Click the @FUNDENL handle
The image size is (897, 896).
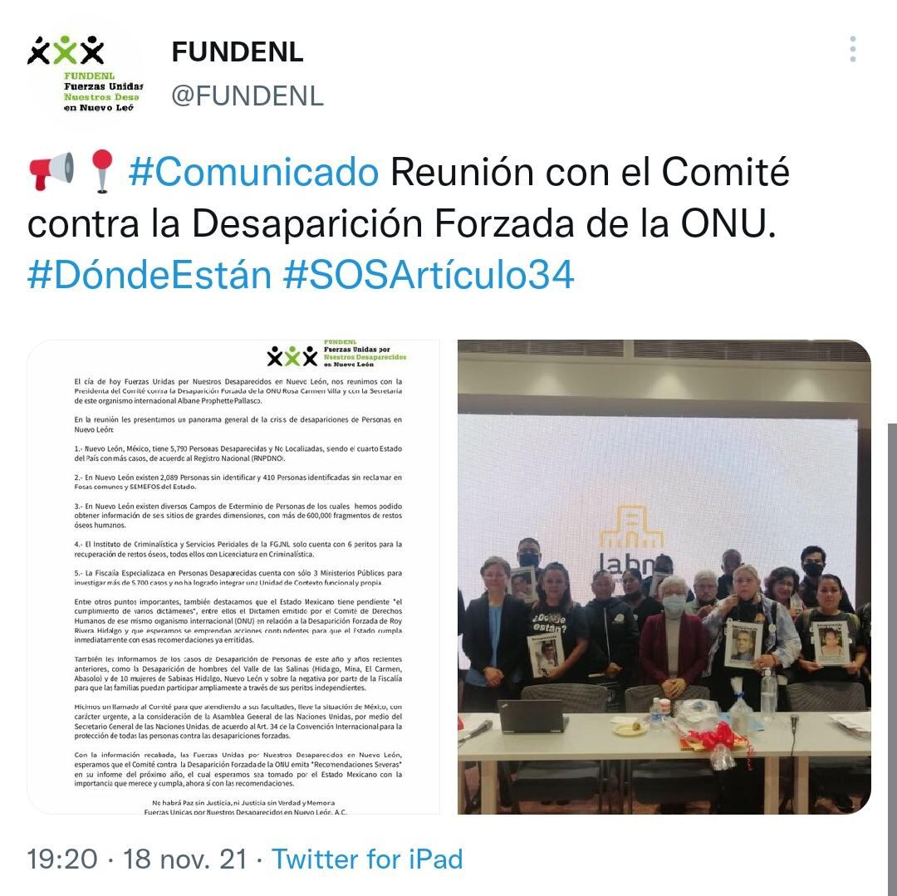pyautogui.click(x=248, y=95)
